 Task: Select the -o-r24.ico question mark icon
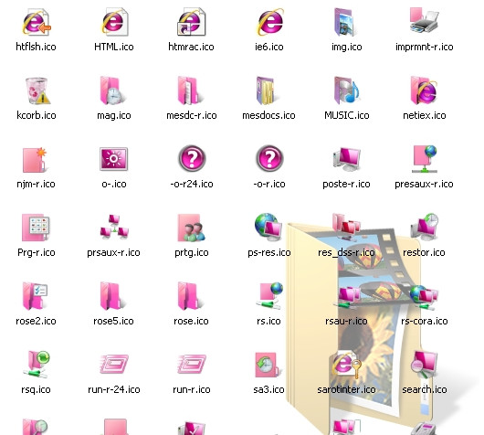point(192,158)
